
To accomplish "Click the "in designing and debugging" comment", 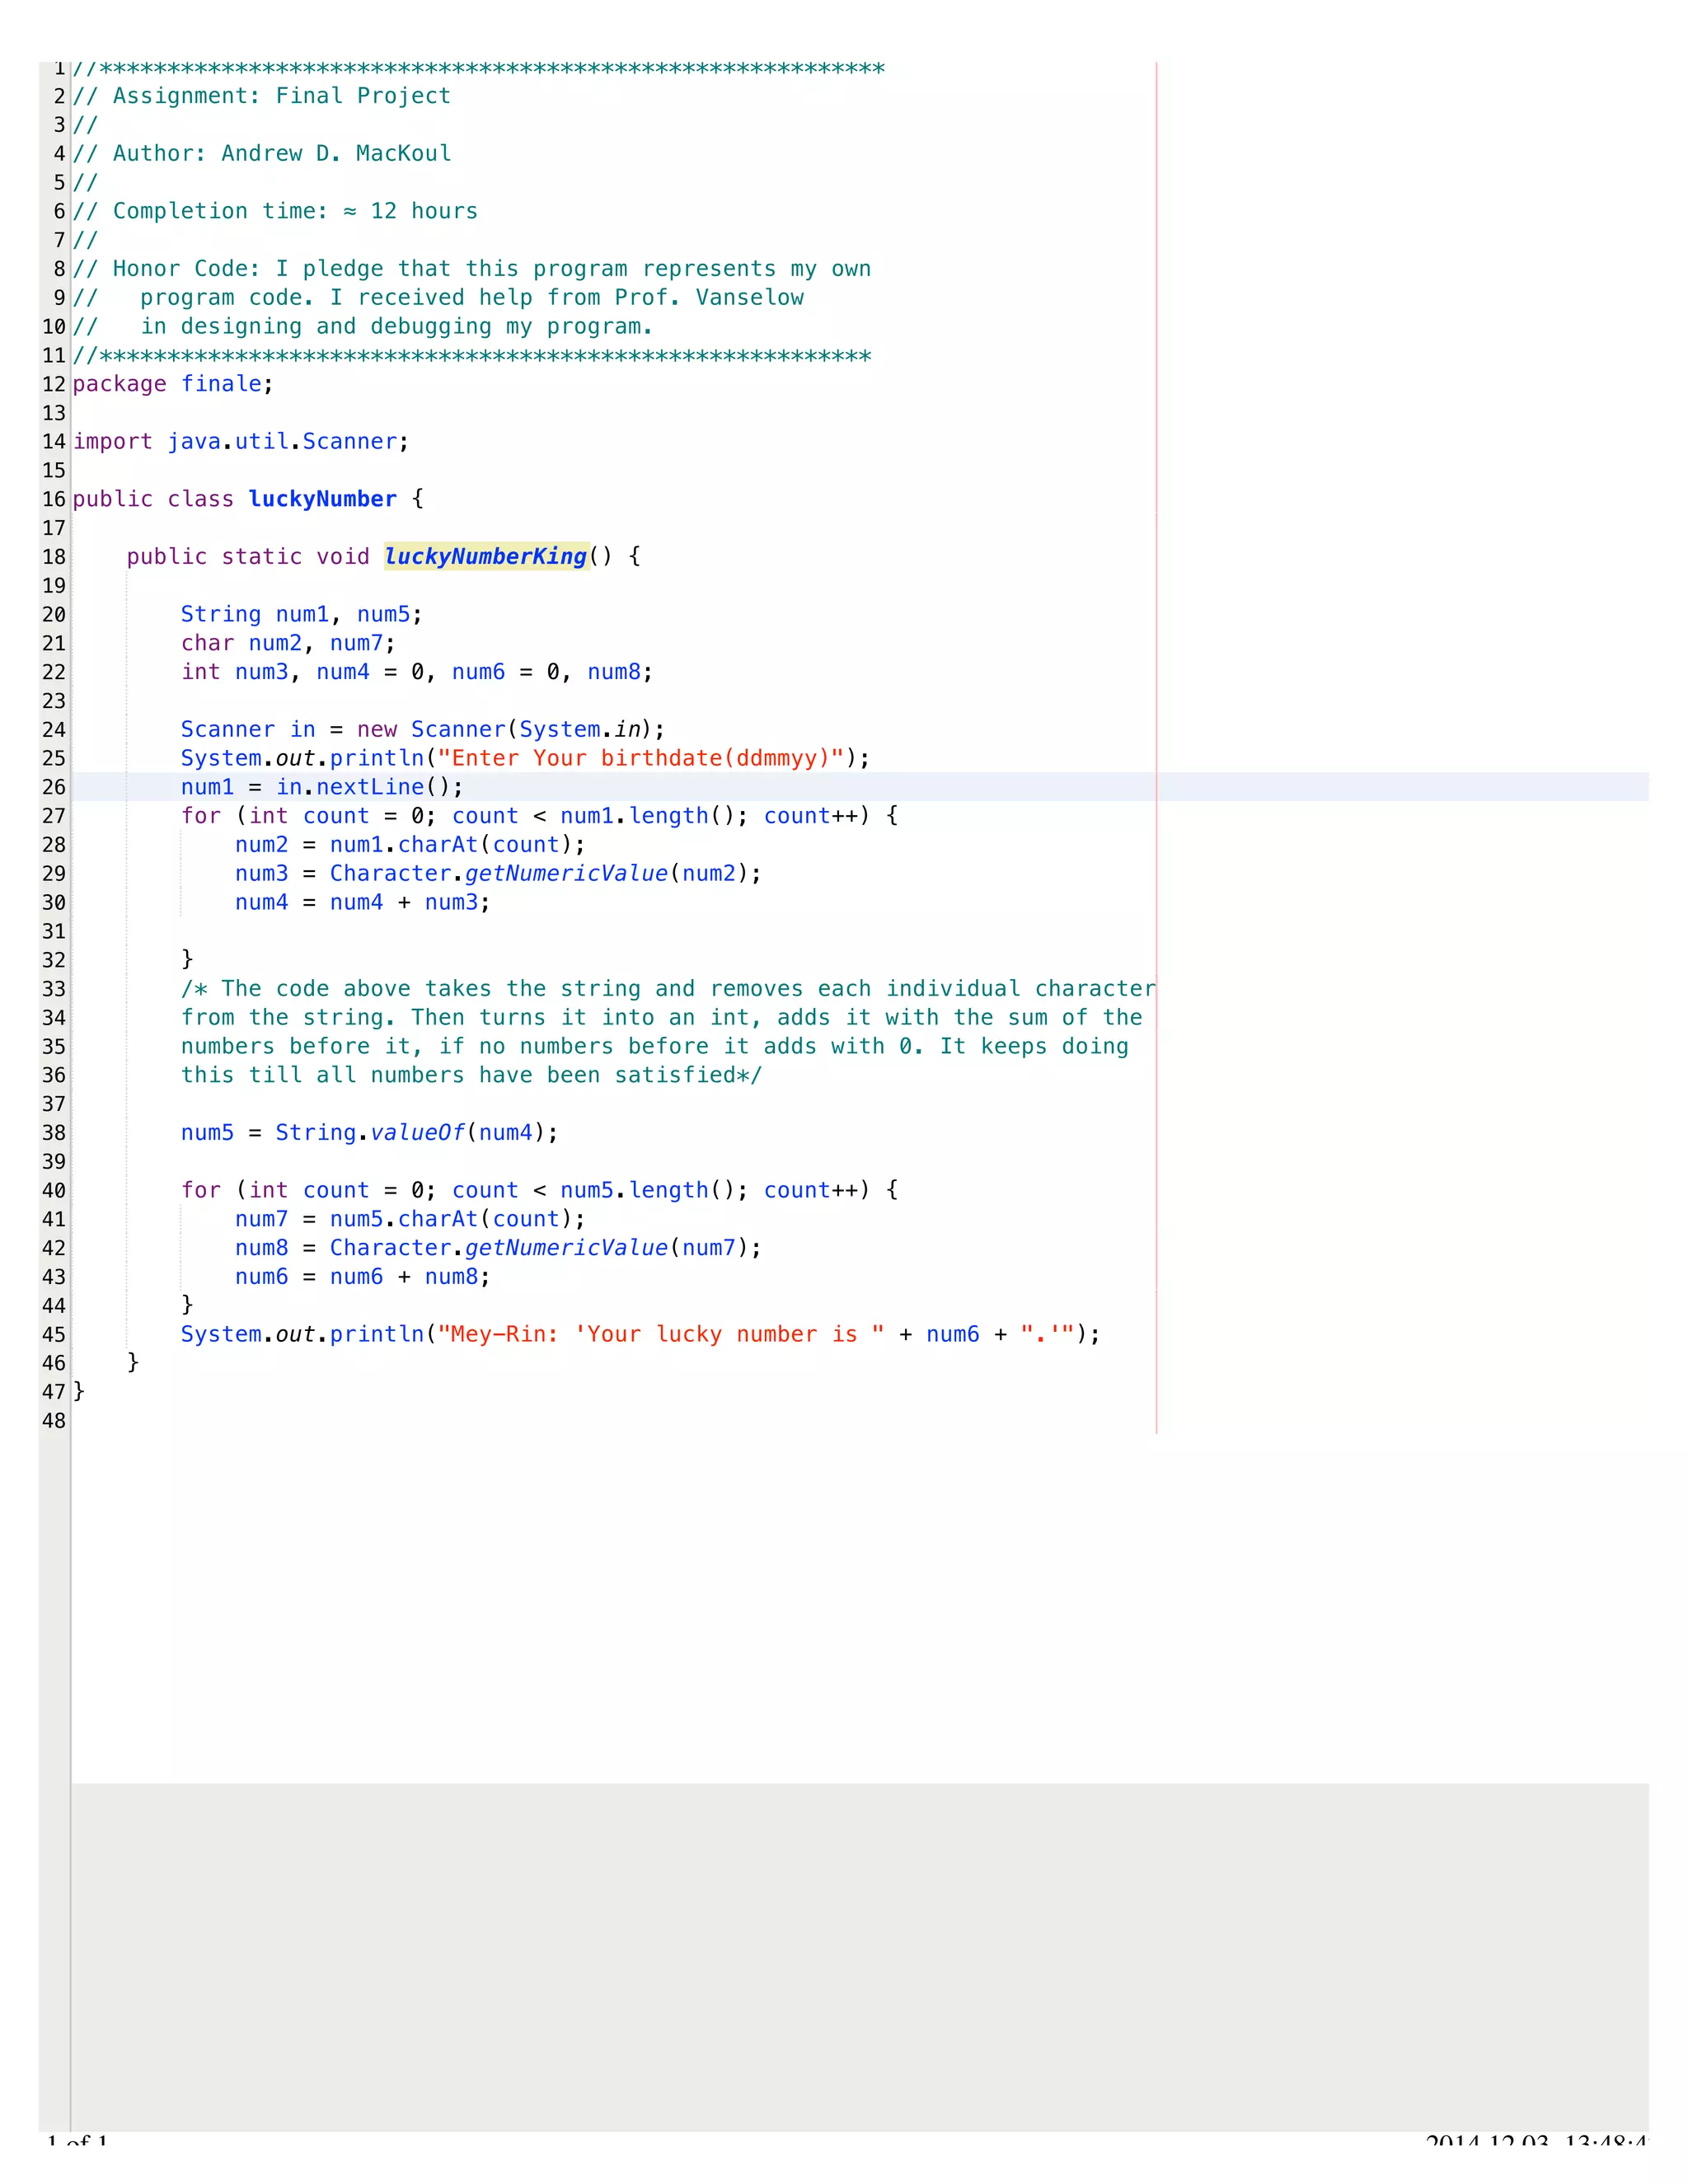I will pyautogui.click(x=363, y=327).
